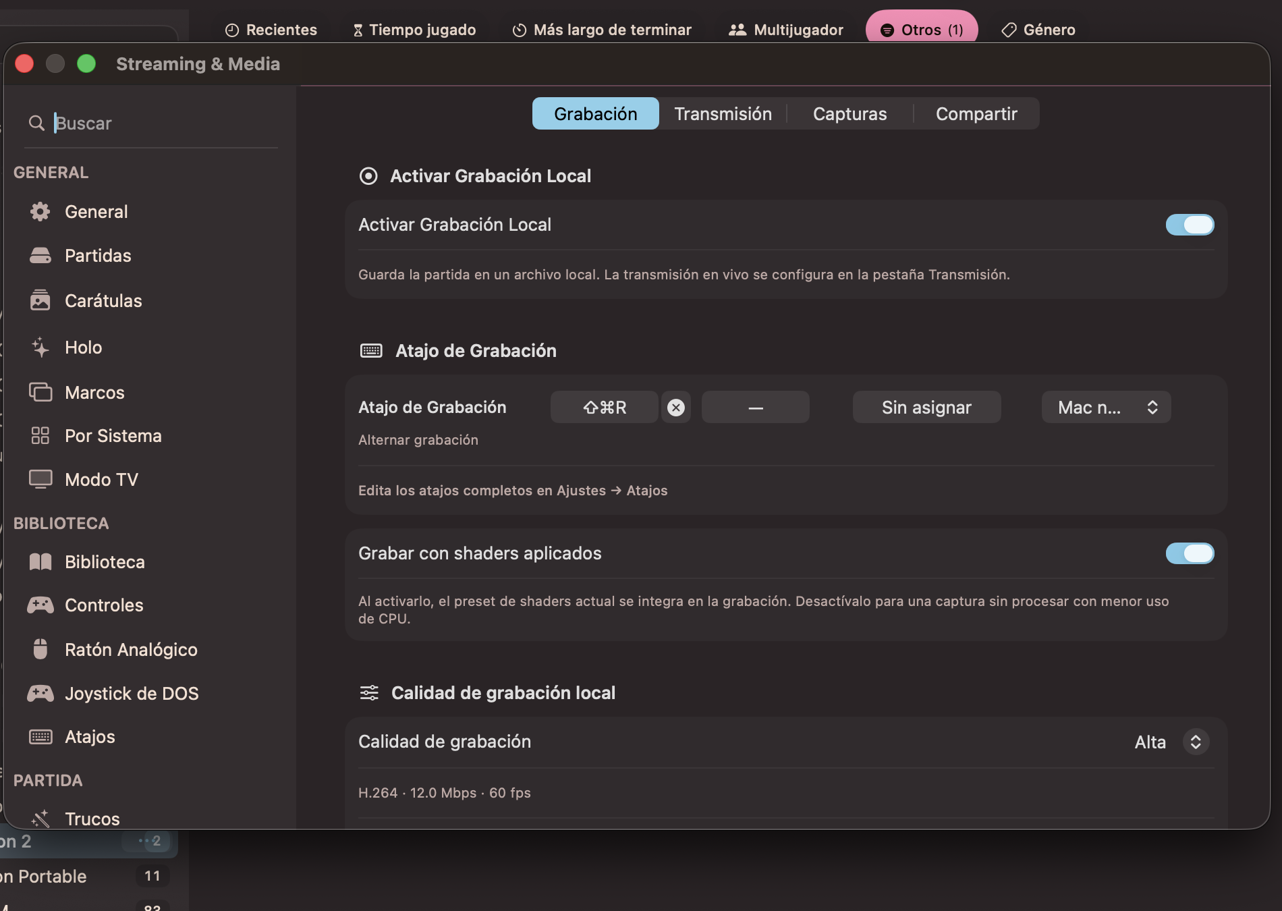Click the search magnifier icon
This screenshot has height=911, width=1282.
click(36, 123)
